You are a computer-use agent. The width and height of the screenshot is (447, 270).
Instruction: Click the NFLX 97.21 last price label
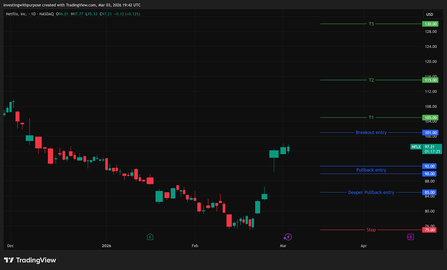pyautogui.click(x=426, y=149)
